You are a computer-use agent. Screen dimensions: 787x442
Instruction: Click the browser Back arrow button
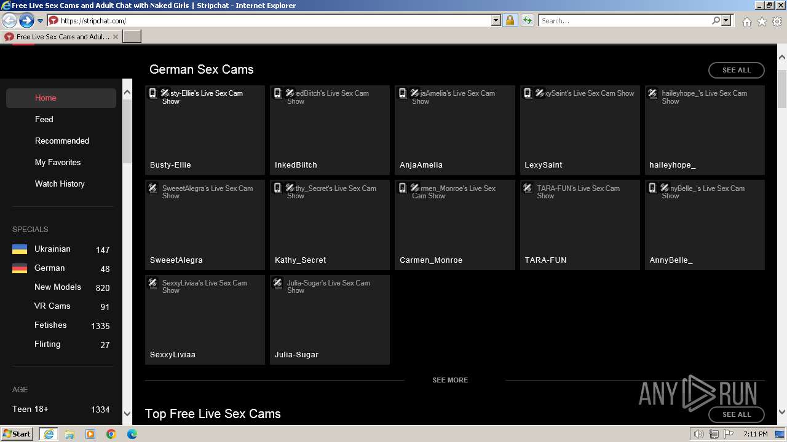pos(10,20)
